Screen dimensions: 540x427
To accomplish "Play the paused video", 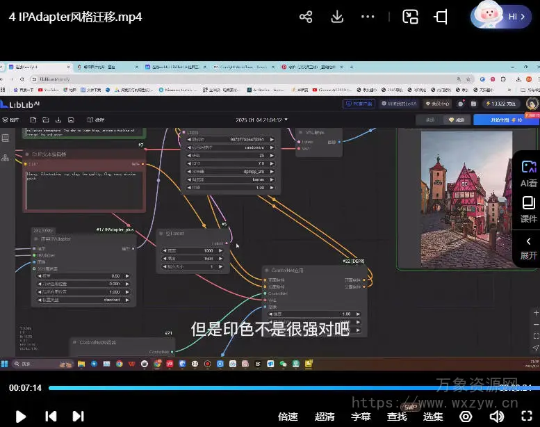I will tap(21, 416).
